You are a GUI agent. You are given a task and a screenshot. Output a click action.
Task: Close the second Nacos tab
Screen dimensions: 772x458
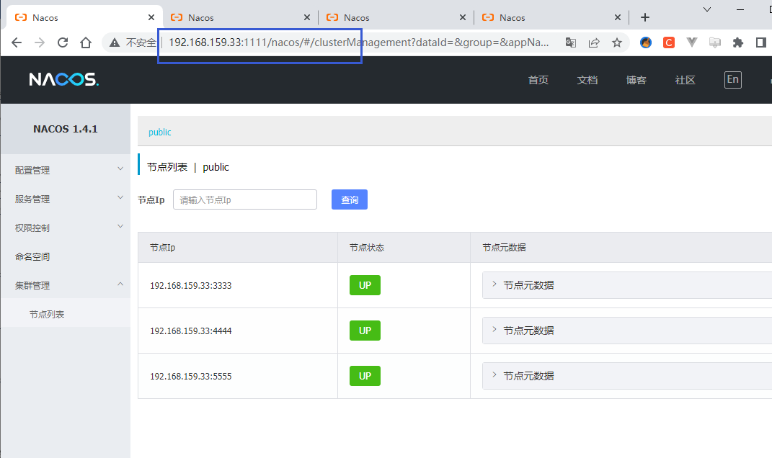(x=307, y=18)
